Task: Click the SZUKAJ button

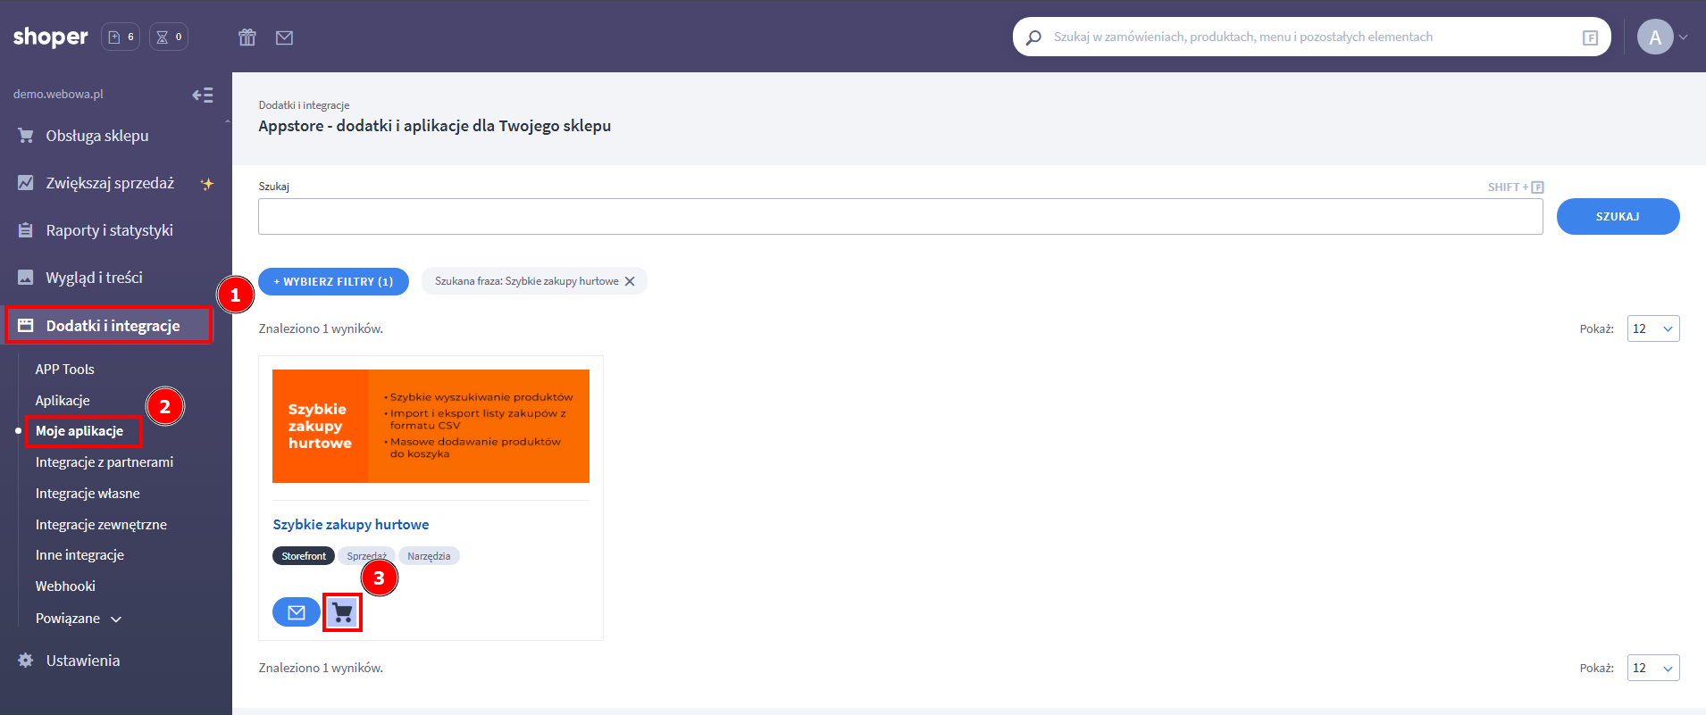Action: point(1617,217)
